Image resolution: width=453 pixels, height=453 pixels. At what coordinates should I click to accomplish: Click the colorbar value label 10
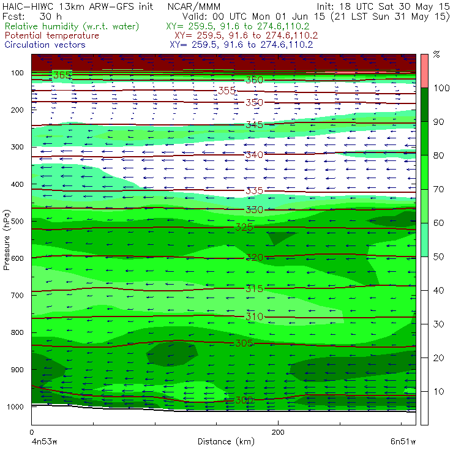(x=438, y=392)
